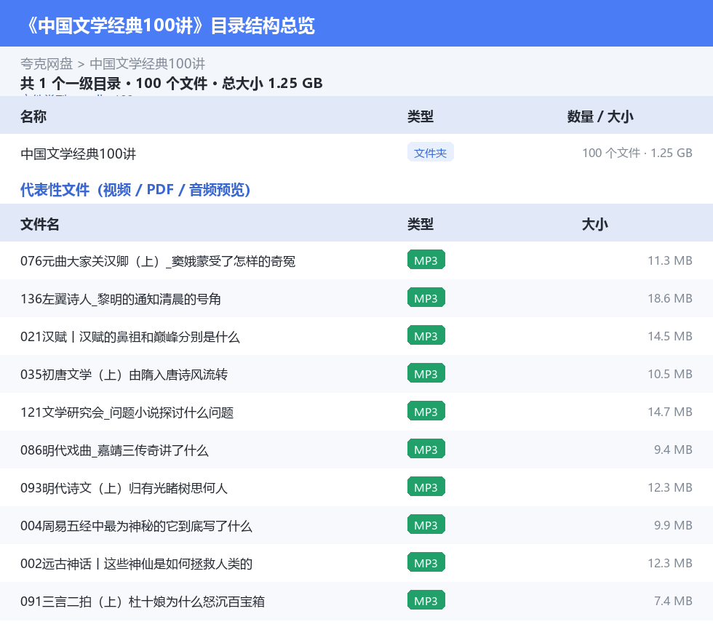This screenshot has height=643, width=713.
Task: Select the 100 个文件 · 1.25 GB summary cell
Action: pyautogui.click(x=637, y=153)
